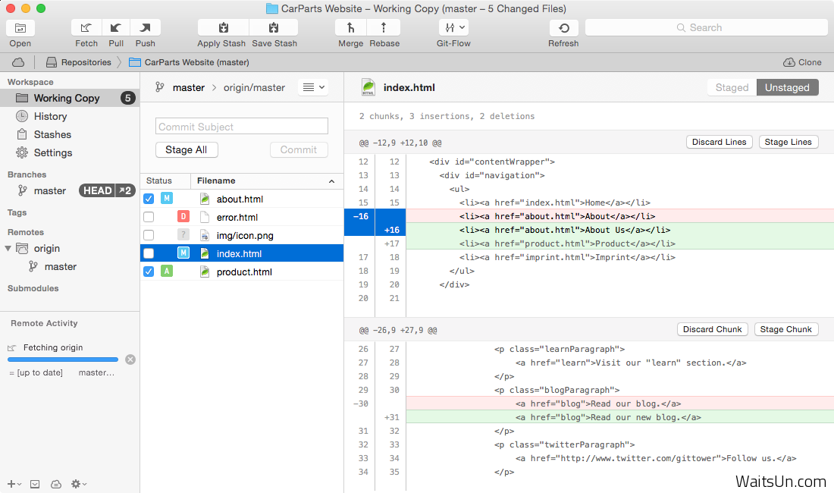Switch to the Staged diff tab

(732, 87)
